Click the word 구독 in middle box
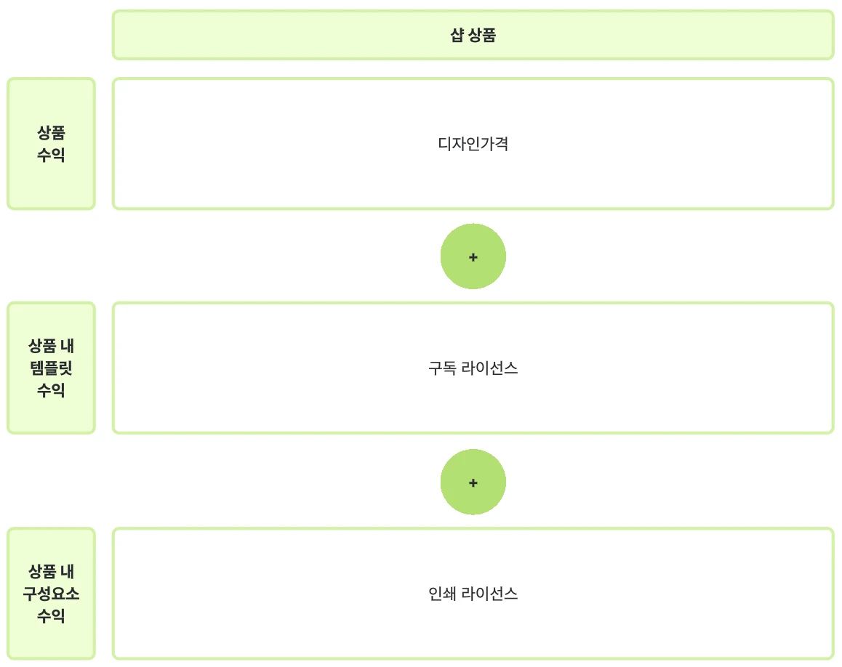The width and height of the screenshot is (842, 667). [x=442, y=368]
